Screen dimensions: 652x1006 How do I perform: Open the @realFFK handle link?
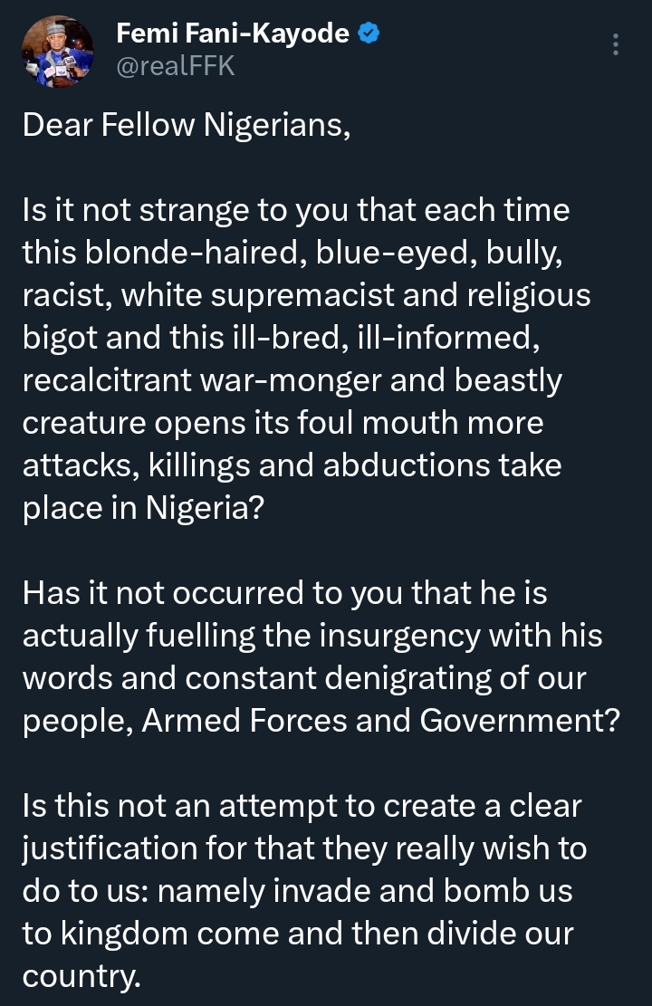pos(176,66)
